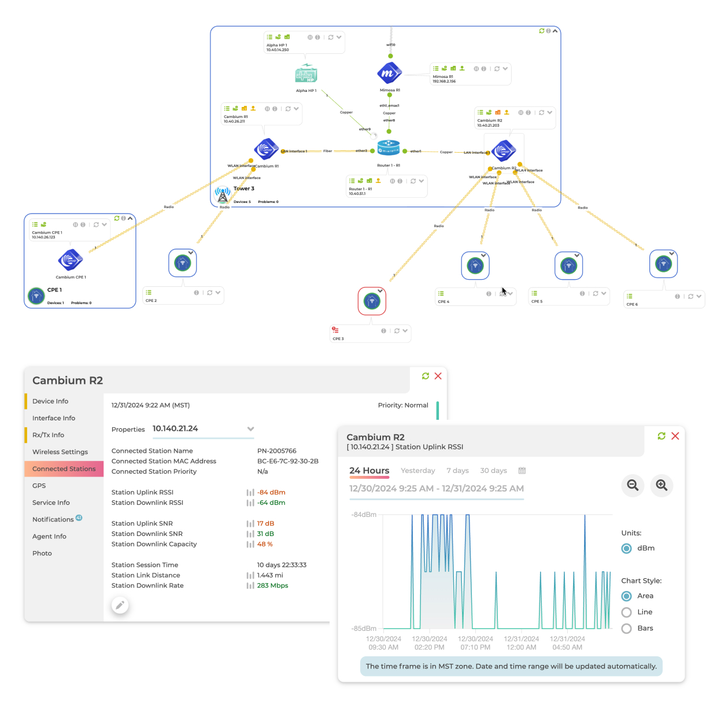
Task: Open the red alert list icon on CPE 3
Action: (335, 330)
